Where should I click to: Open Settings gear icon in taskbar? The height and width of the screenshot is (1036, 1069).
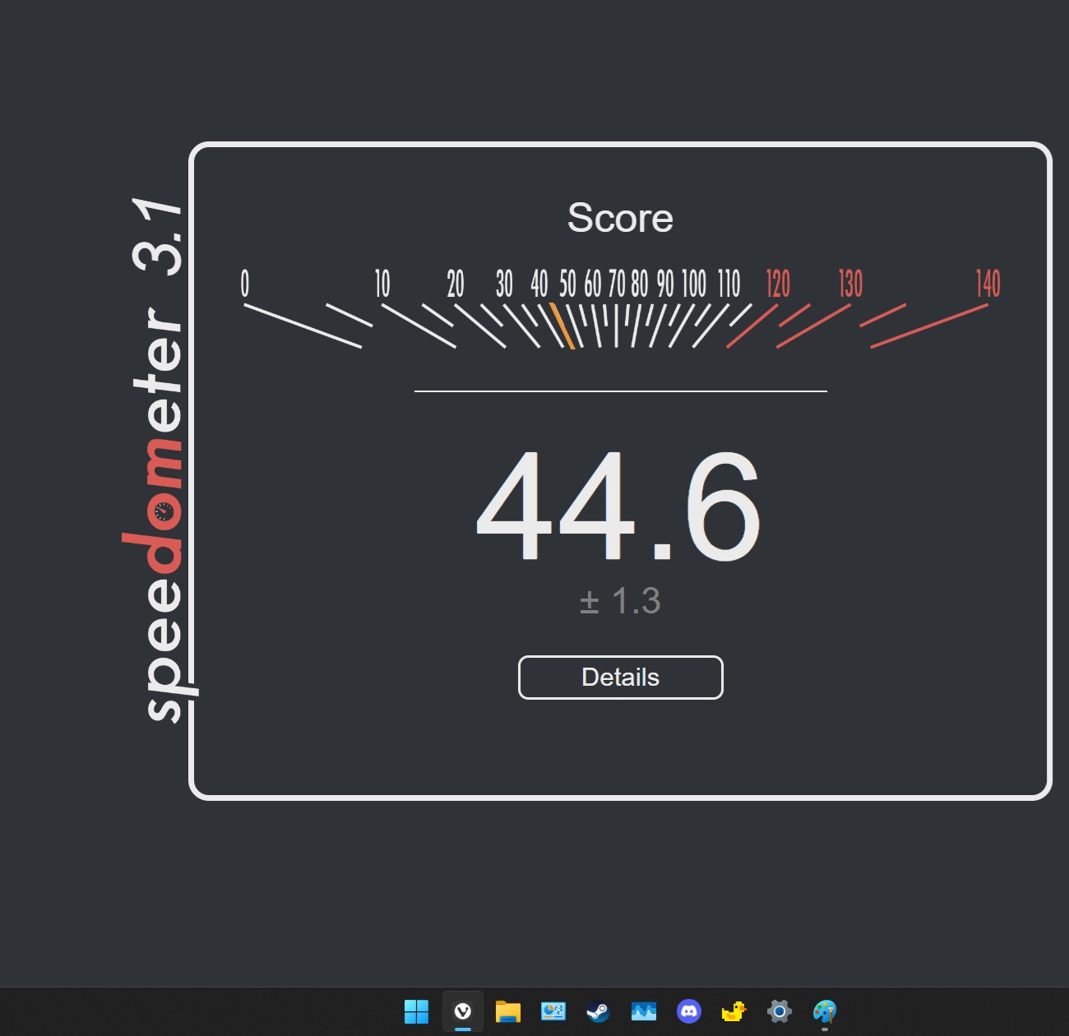pos(780,1011)
